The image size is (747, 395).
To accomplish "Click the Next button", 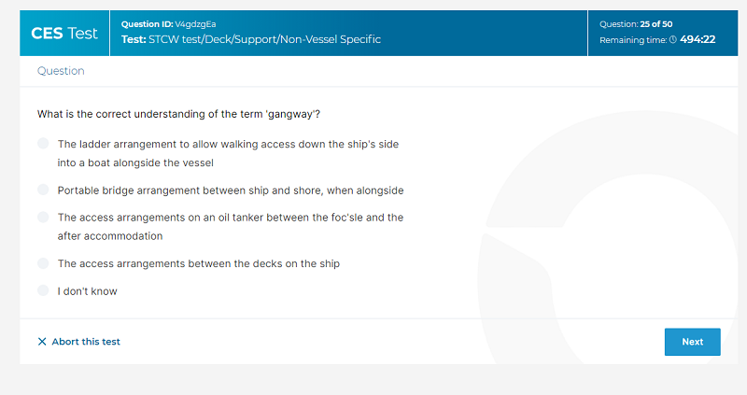I will (x=692, y=342).
